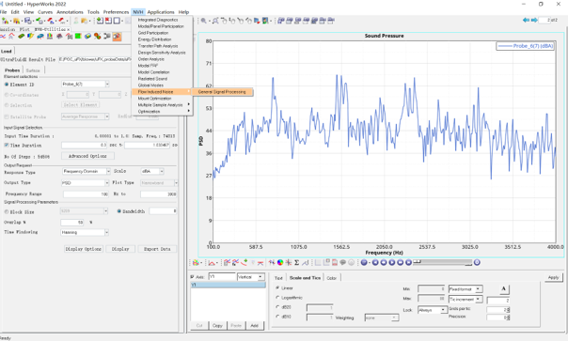The height and width of the screenshot is (341, 568).
Task: Select the Block Size radio button
Action: coord(7,211)
